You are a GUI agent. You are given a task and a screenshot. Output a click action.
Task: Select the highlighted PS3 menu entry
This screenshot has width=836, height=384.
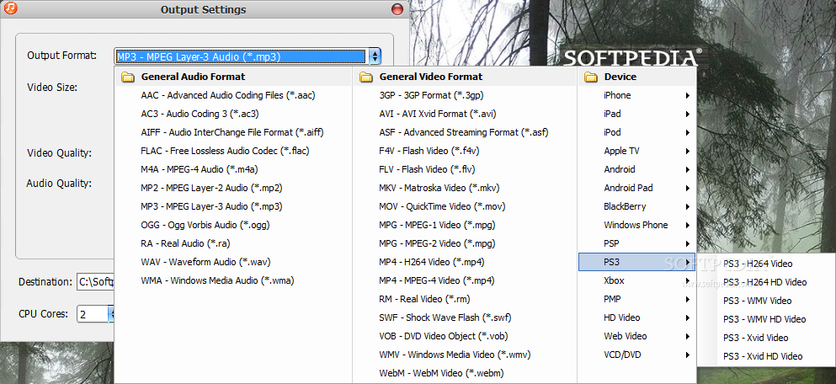tap(637, 262)
